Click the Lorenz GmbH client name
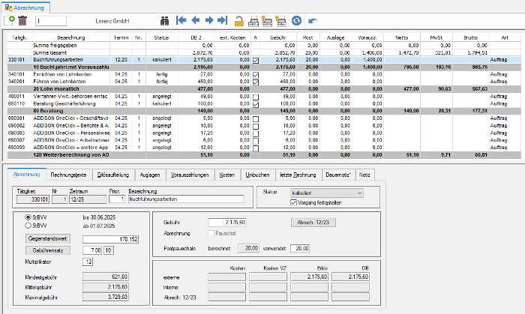The height and width of the screenshot is (314, 525). (x=112, y=21)
